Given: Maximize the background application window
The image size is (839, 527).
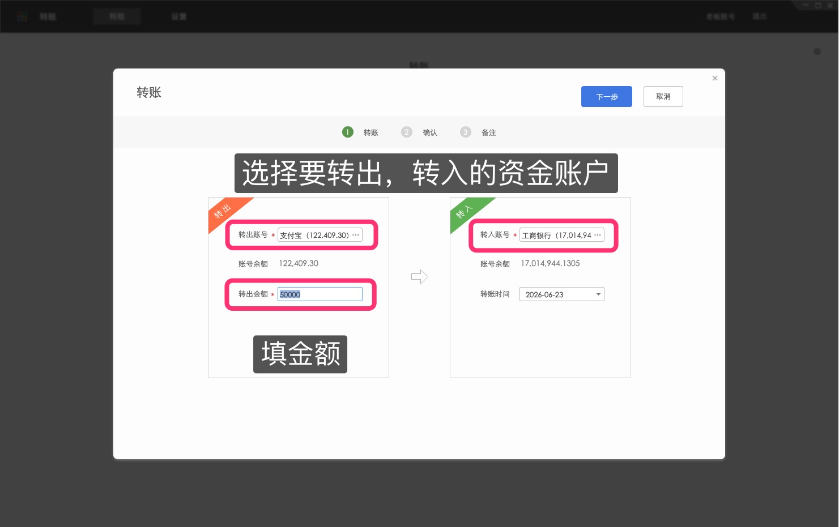Looking at the screenshot, I should point(818,5).
